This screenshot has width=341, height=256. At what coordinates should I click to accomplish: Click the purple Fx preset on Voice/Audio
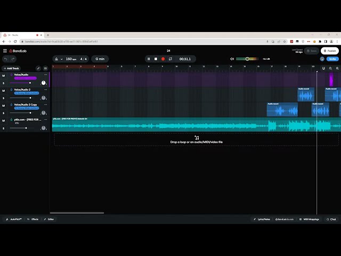point(26,78)
